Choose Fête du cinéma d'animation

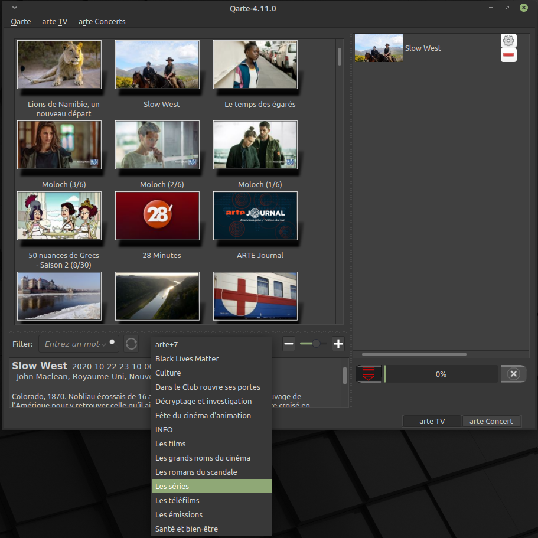click(x=211, y=415)
